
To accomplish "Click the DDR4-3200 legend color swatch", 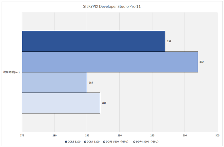I will (x=85, y=142).
